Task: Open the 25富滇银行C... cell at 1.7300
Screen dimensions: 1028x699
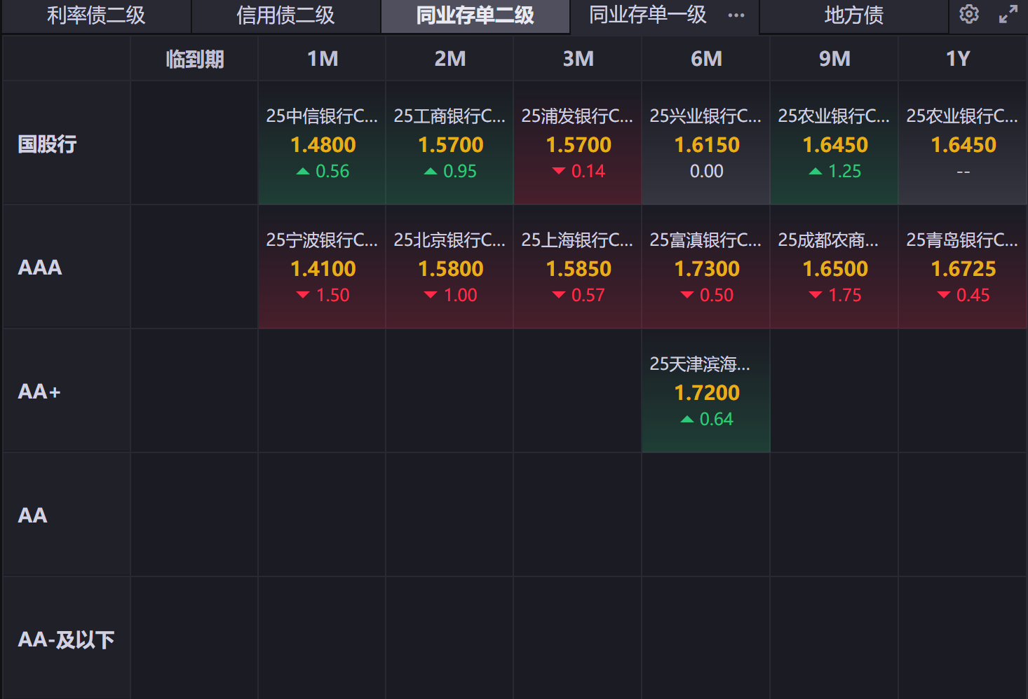Action: [x=706, y=268]
